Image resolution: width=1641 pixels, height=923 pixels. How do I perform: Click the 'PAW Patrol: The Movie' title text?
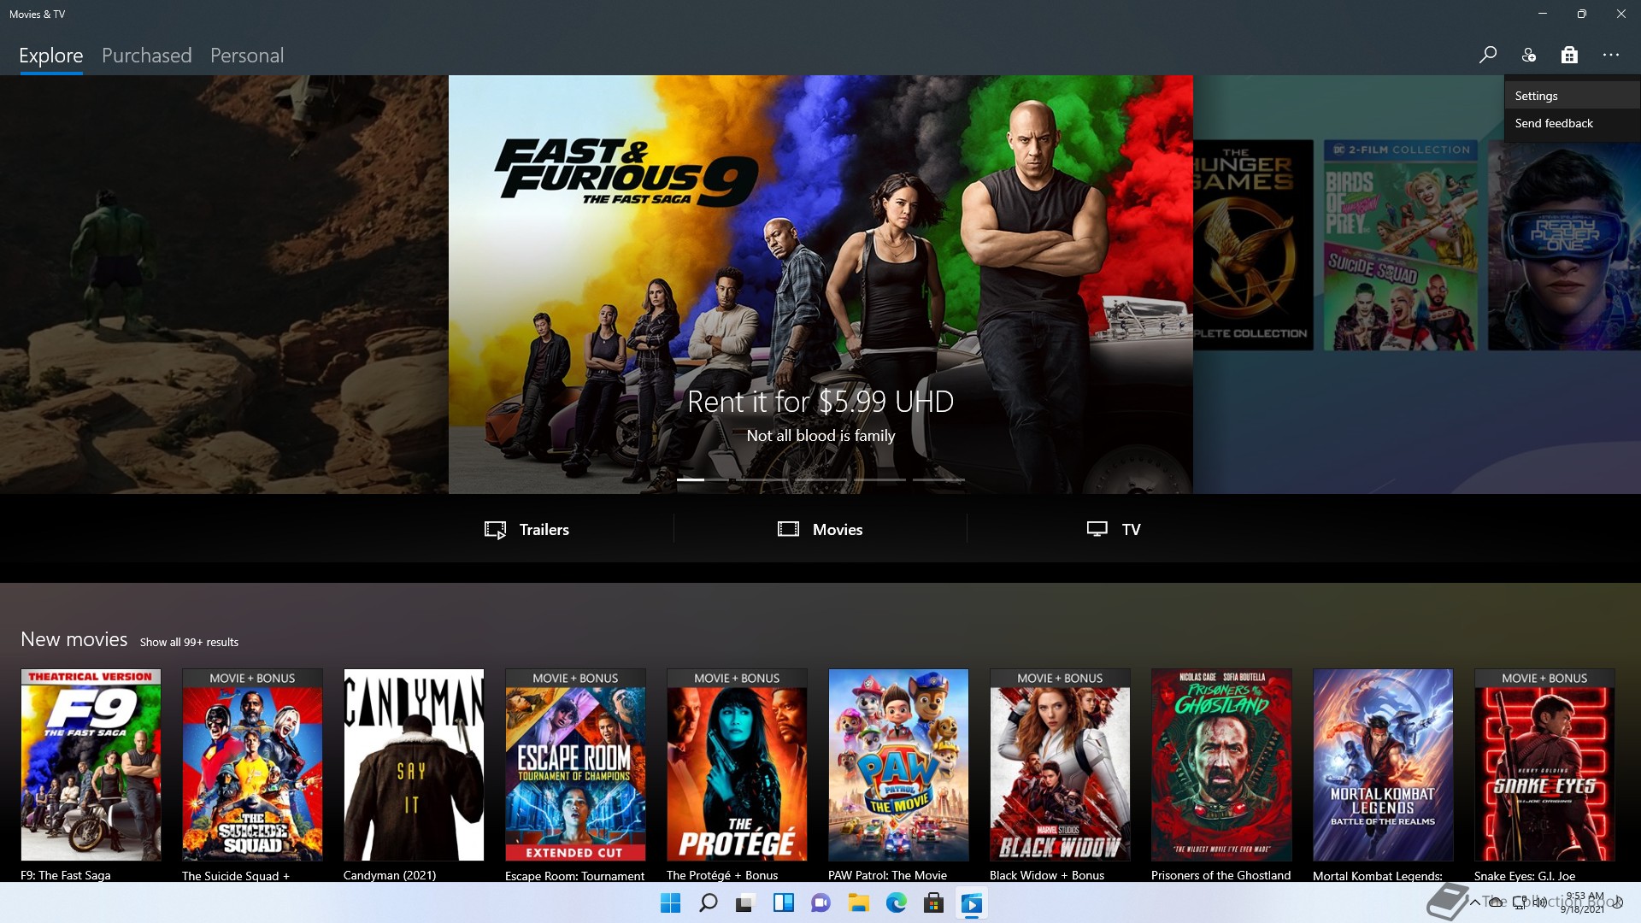point(887,875)
